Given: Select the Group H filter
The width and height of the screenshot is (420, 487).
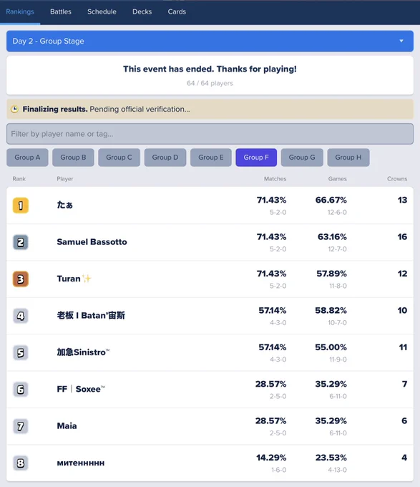Looking at the screenshot, I should (348, 158).
